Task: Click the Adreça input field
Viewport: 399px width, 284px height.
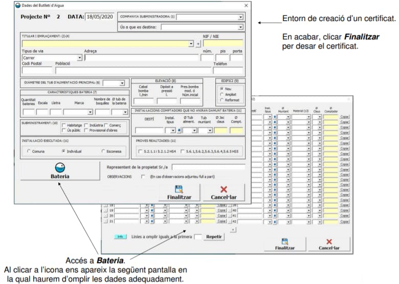Action: [x=142, y=58]
